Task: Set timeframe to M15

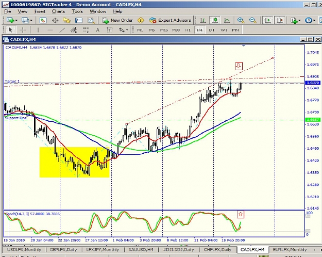Action: [164, 30]
